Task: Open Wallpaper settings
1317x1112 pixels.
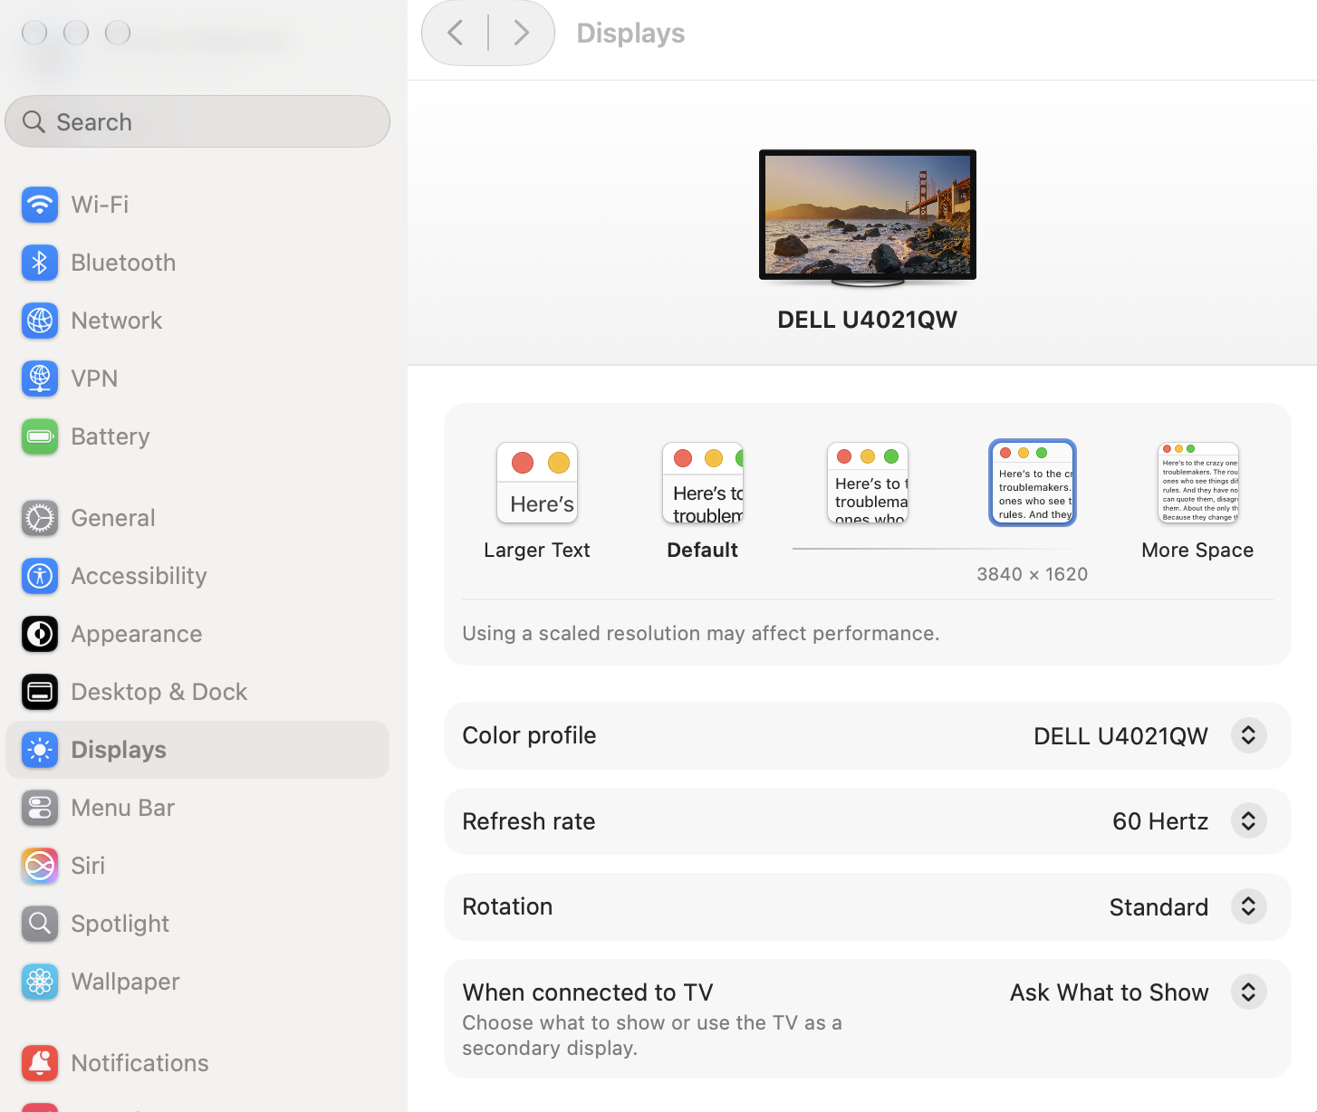Action: pyautogui.click(x=197, y=982)
